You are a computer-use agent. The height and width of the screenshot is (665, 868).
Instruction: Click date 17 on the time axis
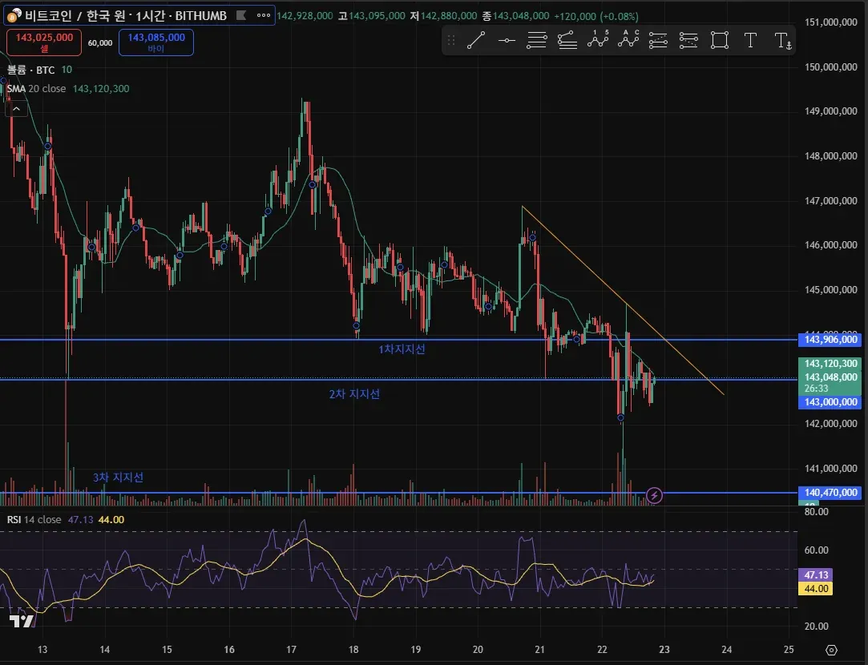pos(292,650)
